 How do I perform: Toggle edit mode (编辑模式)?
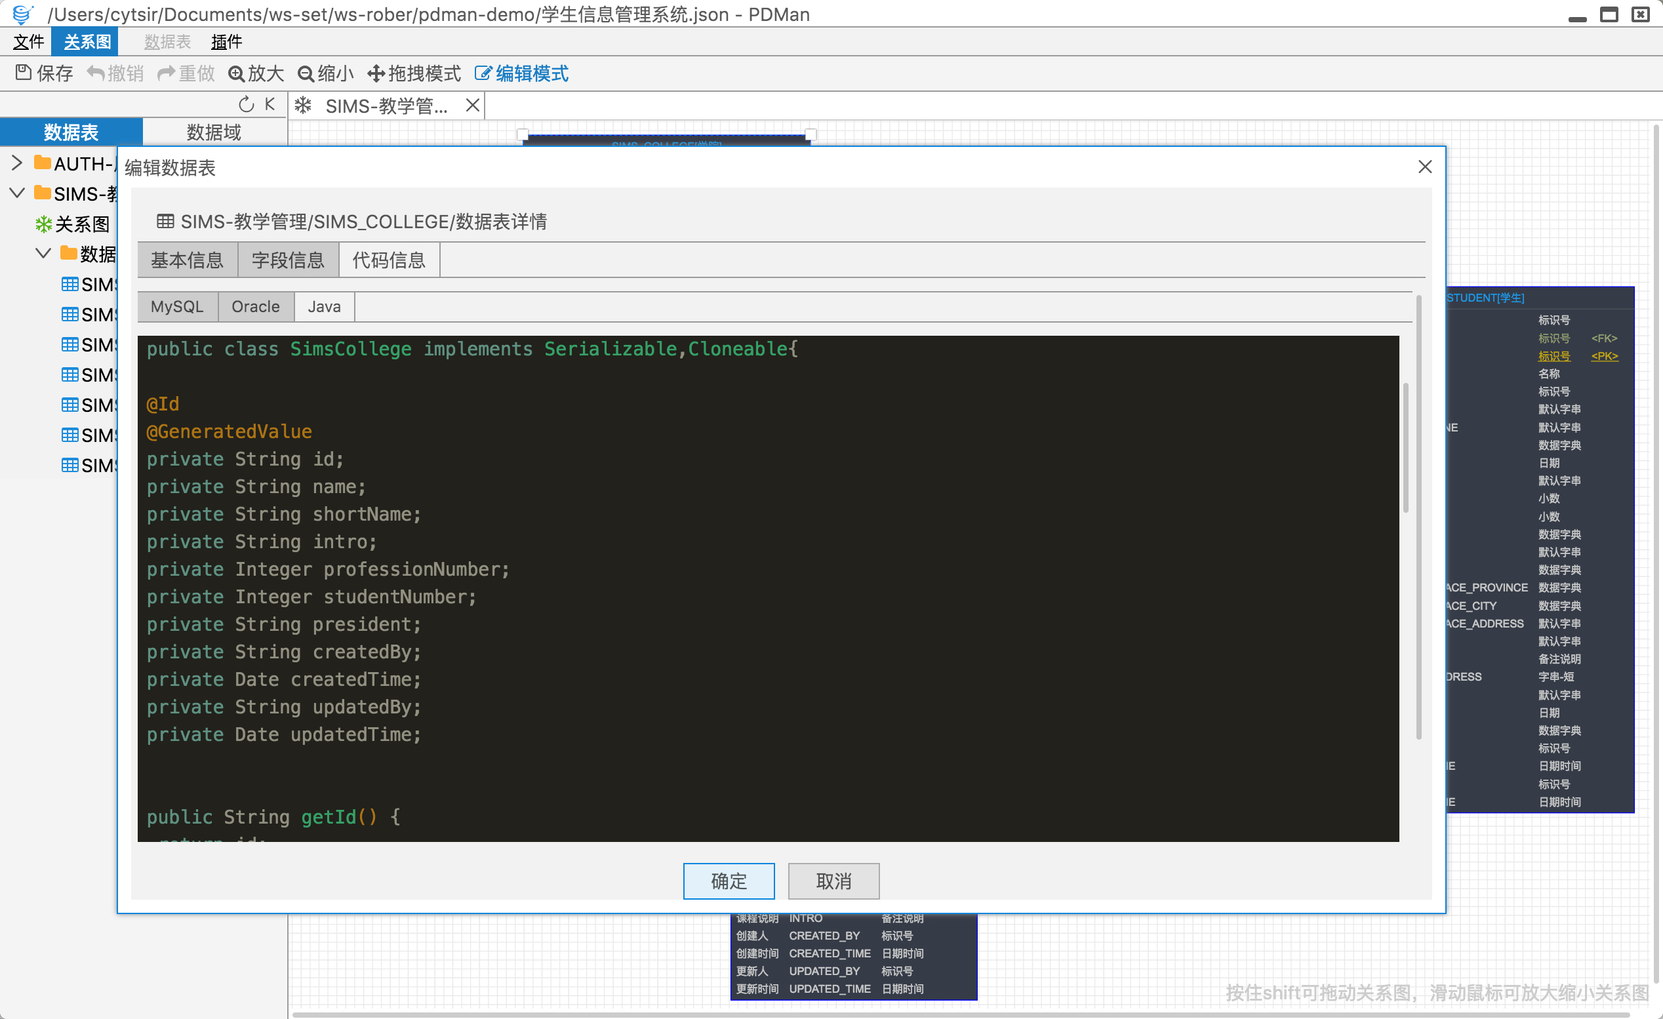(522, 74)
